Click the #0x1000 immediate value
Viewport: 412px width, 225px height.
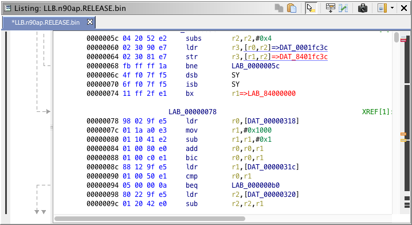(257, 130)
